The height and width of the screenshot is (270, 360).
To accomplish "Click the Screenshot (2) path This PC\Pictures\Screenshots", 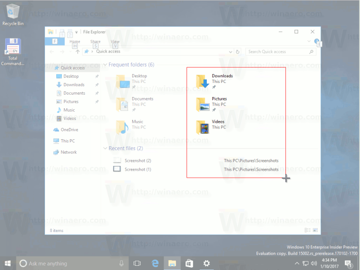I will 251,160.
